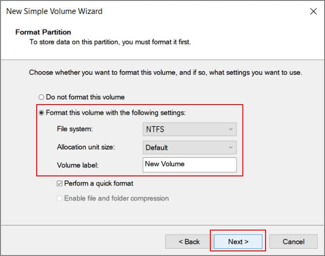
Task: Toggle 'Perform a quick format' checkbox
Action: [x=59, y=183]
